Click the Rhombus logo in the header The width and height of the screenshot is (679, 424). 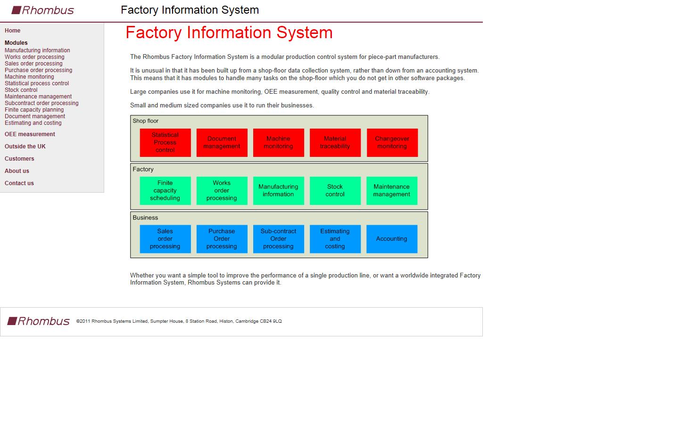pos(43,10)
